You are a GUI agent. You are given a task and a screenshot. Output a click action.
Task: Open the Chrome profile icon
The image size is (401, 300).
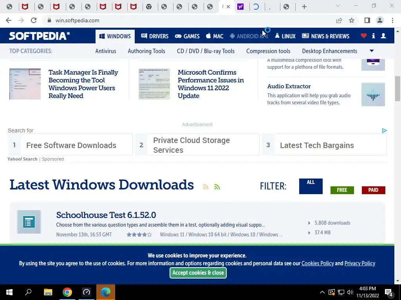pyautogui.click(x=380, y=20)
